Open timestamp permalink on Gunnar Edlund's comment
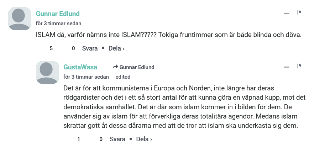Screen dimensions: 330x147 (x=58, y=23)
